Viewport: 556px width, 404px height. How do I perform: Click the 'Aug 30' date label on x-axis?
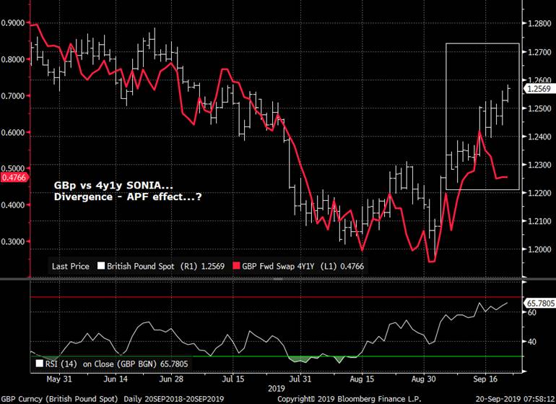pyautogui.click(x=423, y=379)
